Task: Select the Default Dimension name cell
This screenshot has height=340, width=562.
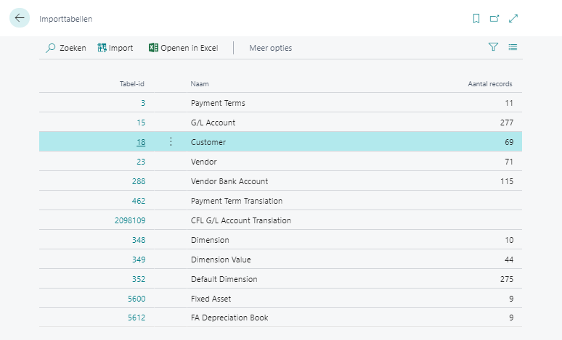Action: (224, 279)
